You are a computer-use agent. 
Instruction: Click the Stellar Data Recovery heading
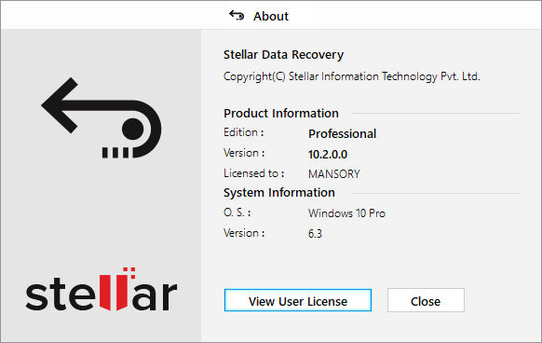283,55
